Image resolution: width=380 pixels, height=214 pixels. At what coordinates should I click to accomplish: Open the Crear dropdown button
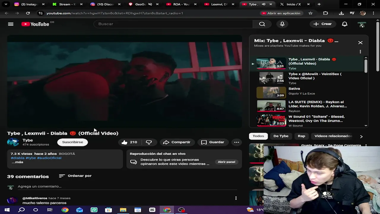322,24
